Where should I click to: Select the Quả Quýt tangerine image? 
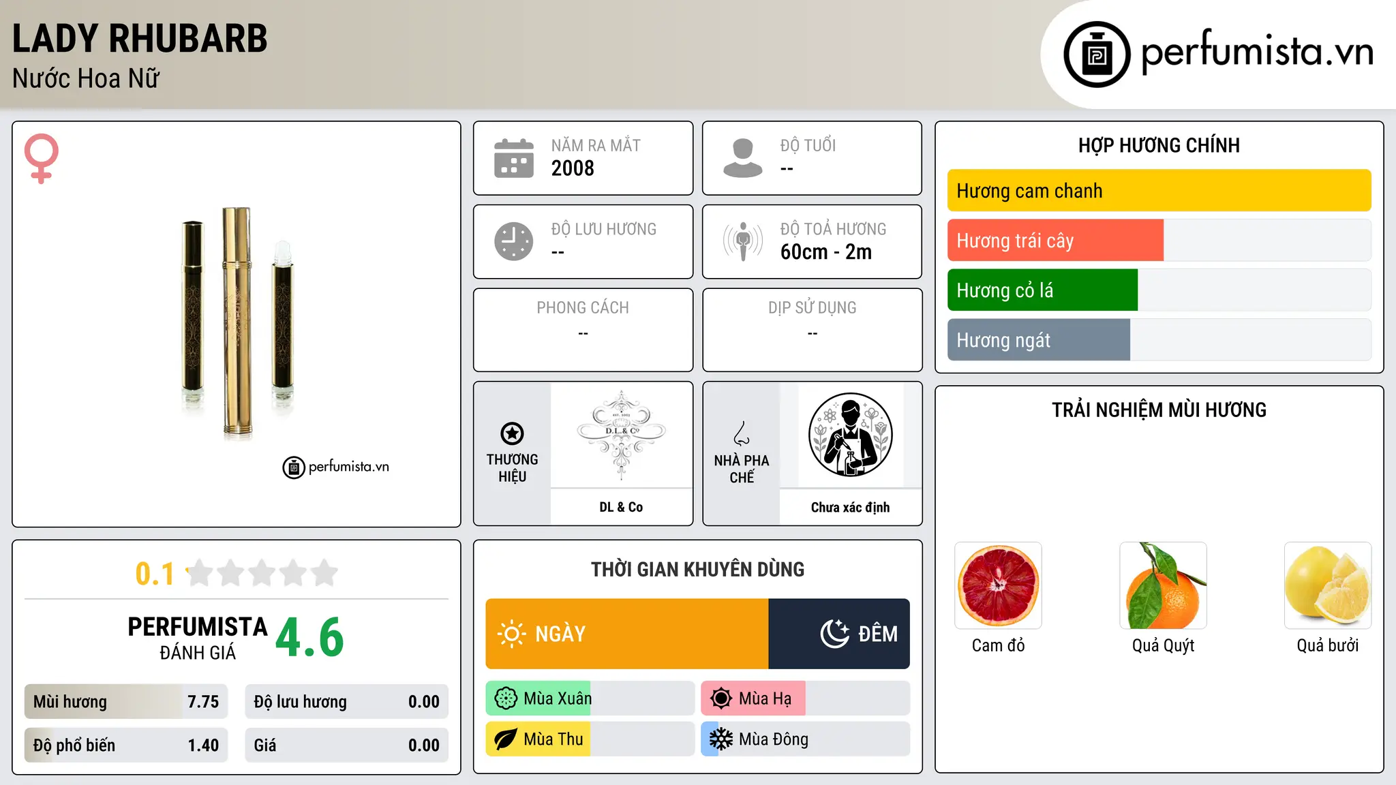(1164, 585)
